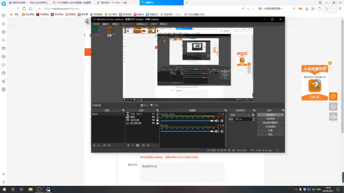Open Desktop Audio settings gear
The height and width of the screenshot is (193, 344).
click(222, 121)
